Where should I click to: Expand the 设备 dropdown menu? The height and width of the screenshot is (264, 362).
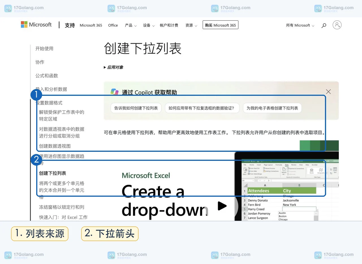tap(149, 25)
